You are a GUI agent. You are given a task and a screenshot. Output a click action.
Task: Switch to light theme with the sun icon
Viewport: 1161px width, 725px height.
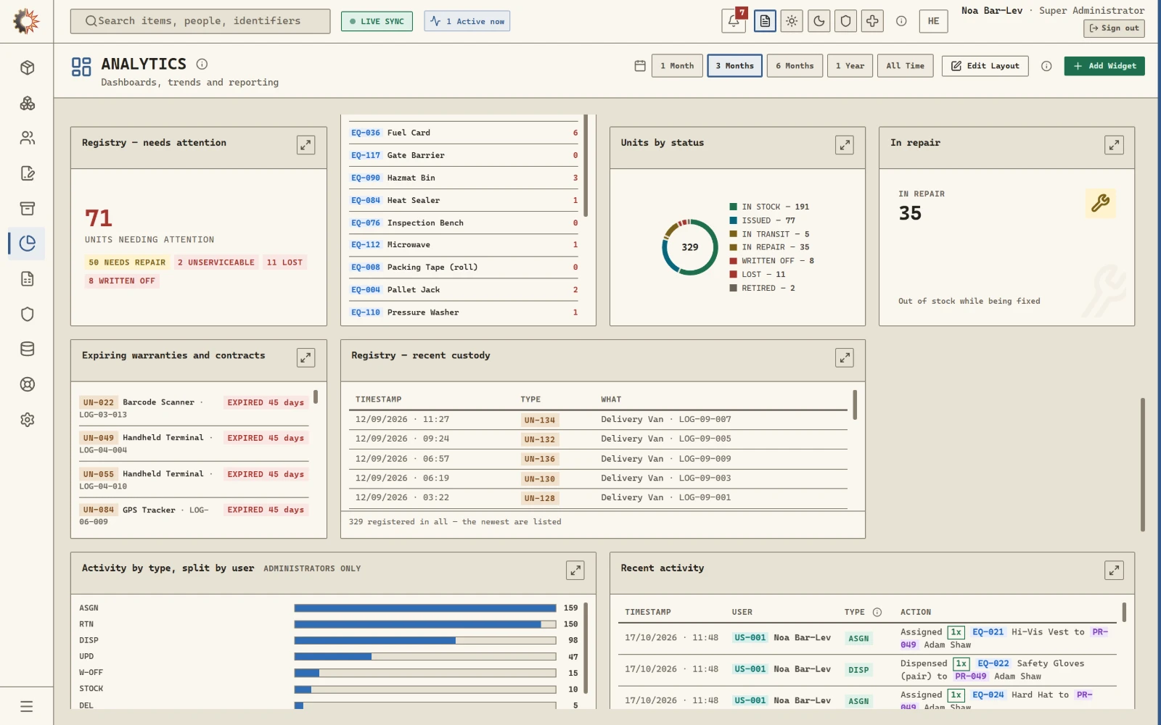tap(792, 21)
